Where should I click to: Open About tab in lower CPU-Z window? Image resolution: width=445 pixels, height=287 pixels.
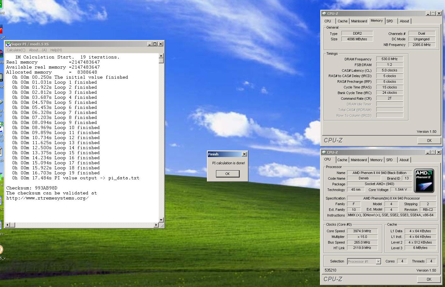click(x=404, y=160)
